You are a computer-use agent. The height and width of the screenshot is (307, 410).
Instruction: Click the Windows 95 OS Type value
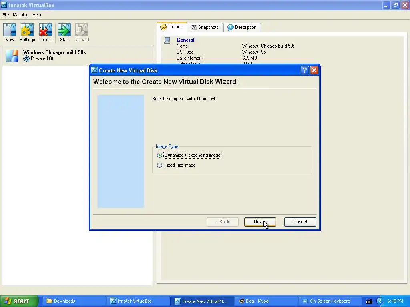[254, 52]
